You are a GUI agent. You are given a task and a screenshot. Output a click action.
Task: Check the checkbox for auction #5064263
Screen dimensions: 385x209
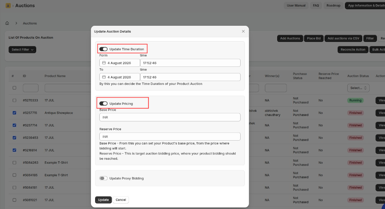[x=15, y=163]
